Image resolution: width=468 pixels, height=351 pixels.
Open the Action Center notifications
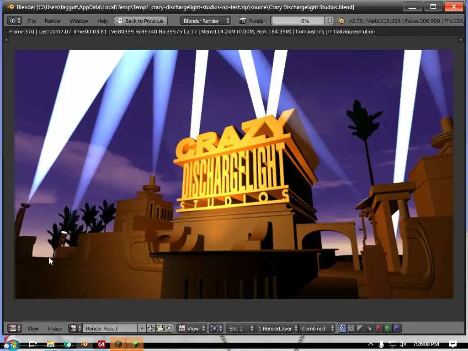click(453, 344)
